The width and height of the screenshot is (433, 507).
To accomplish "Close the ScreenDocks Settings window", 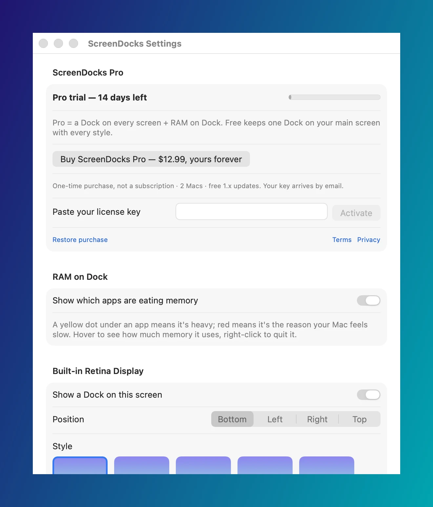I will 43,43.
